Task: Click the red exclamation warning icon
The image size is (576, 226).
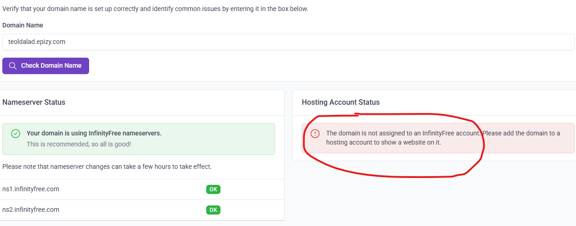Action: (315, 134)
